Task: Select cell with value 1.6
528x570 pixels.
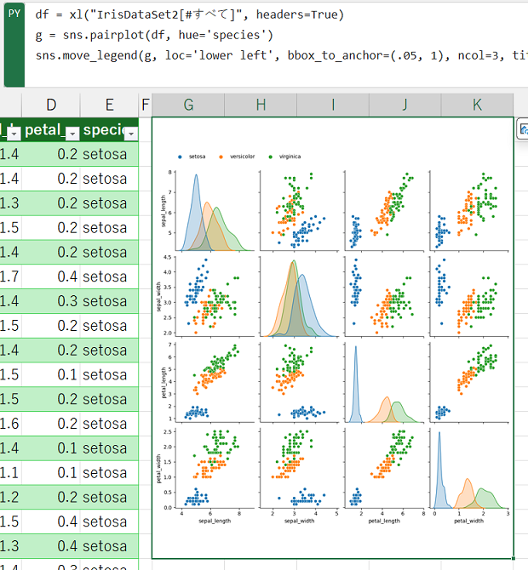Action: coord(11,424)
